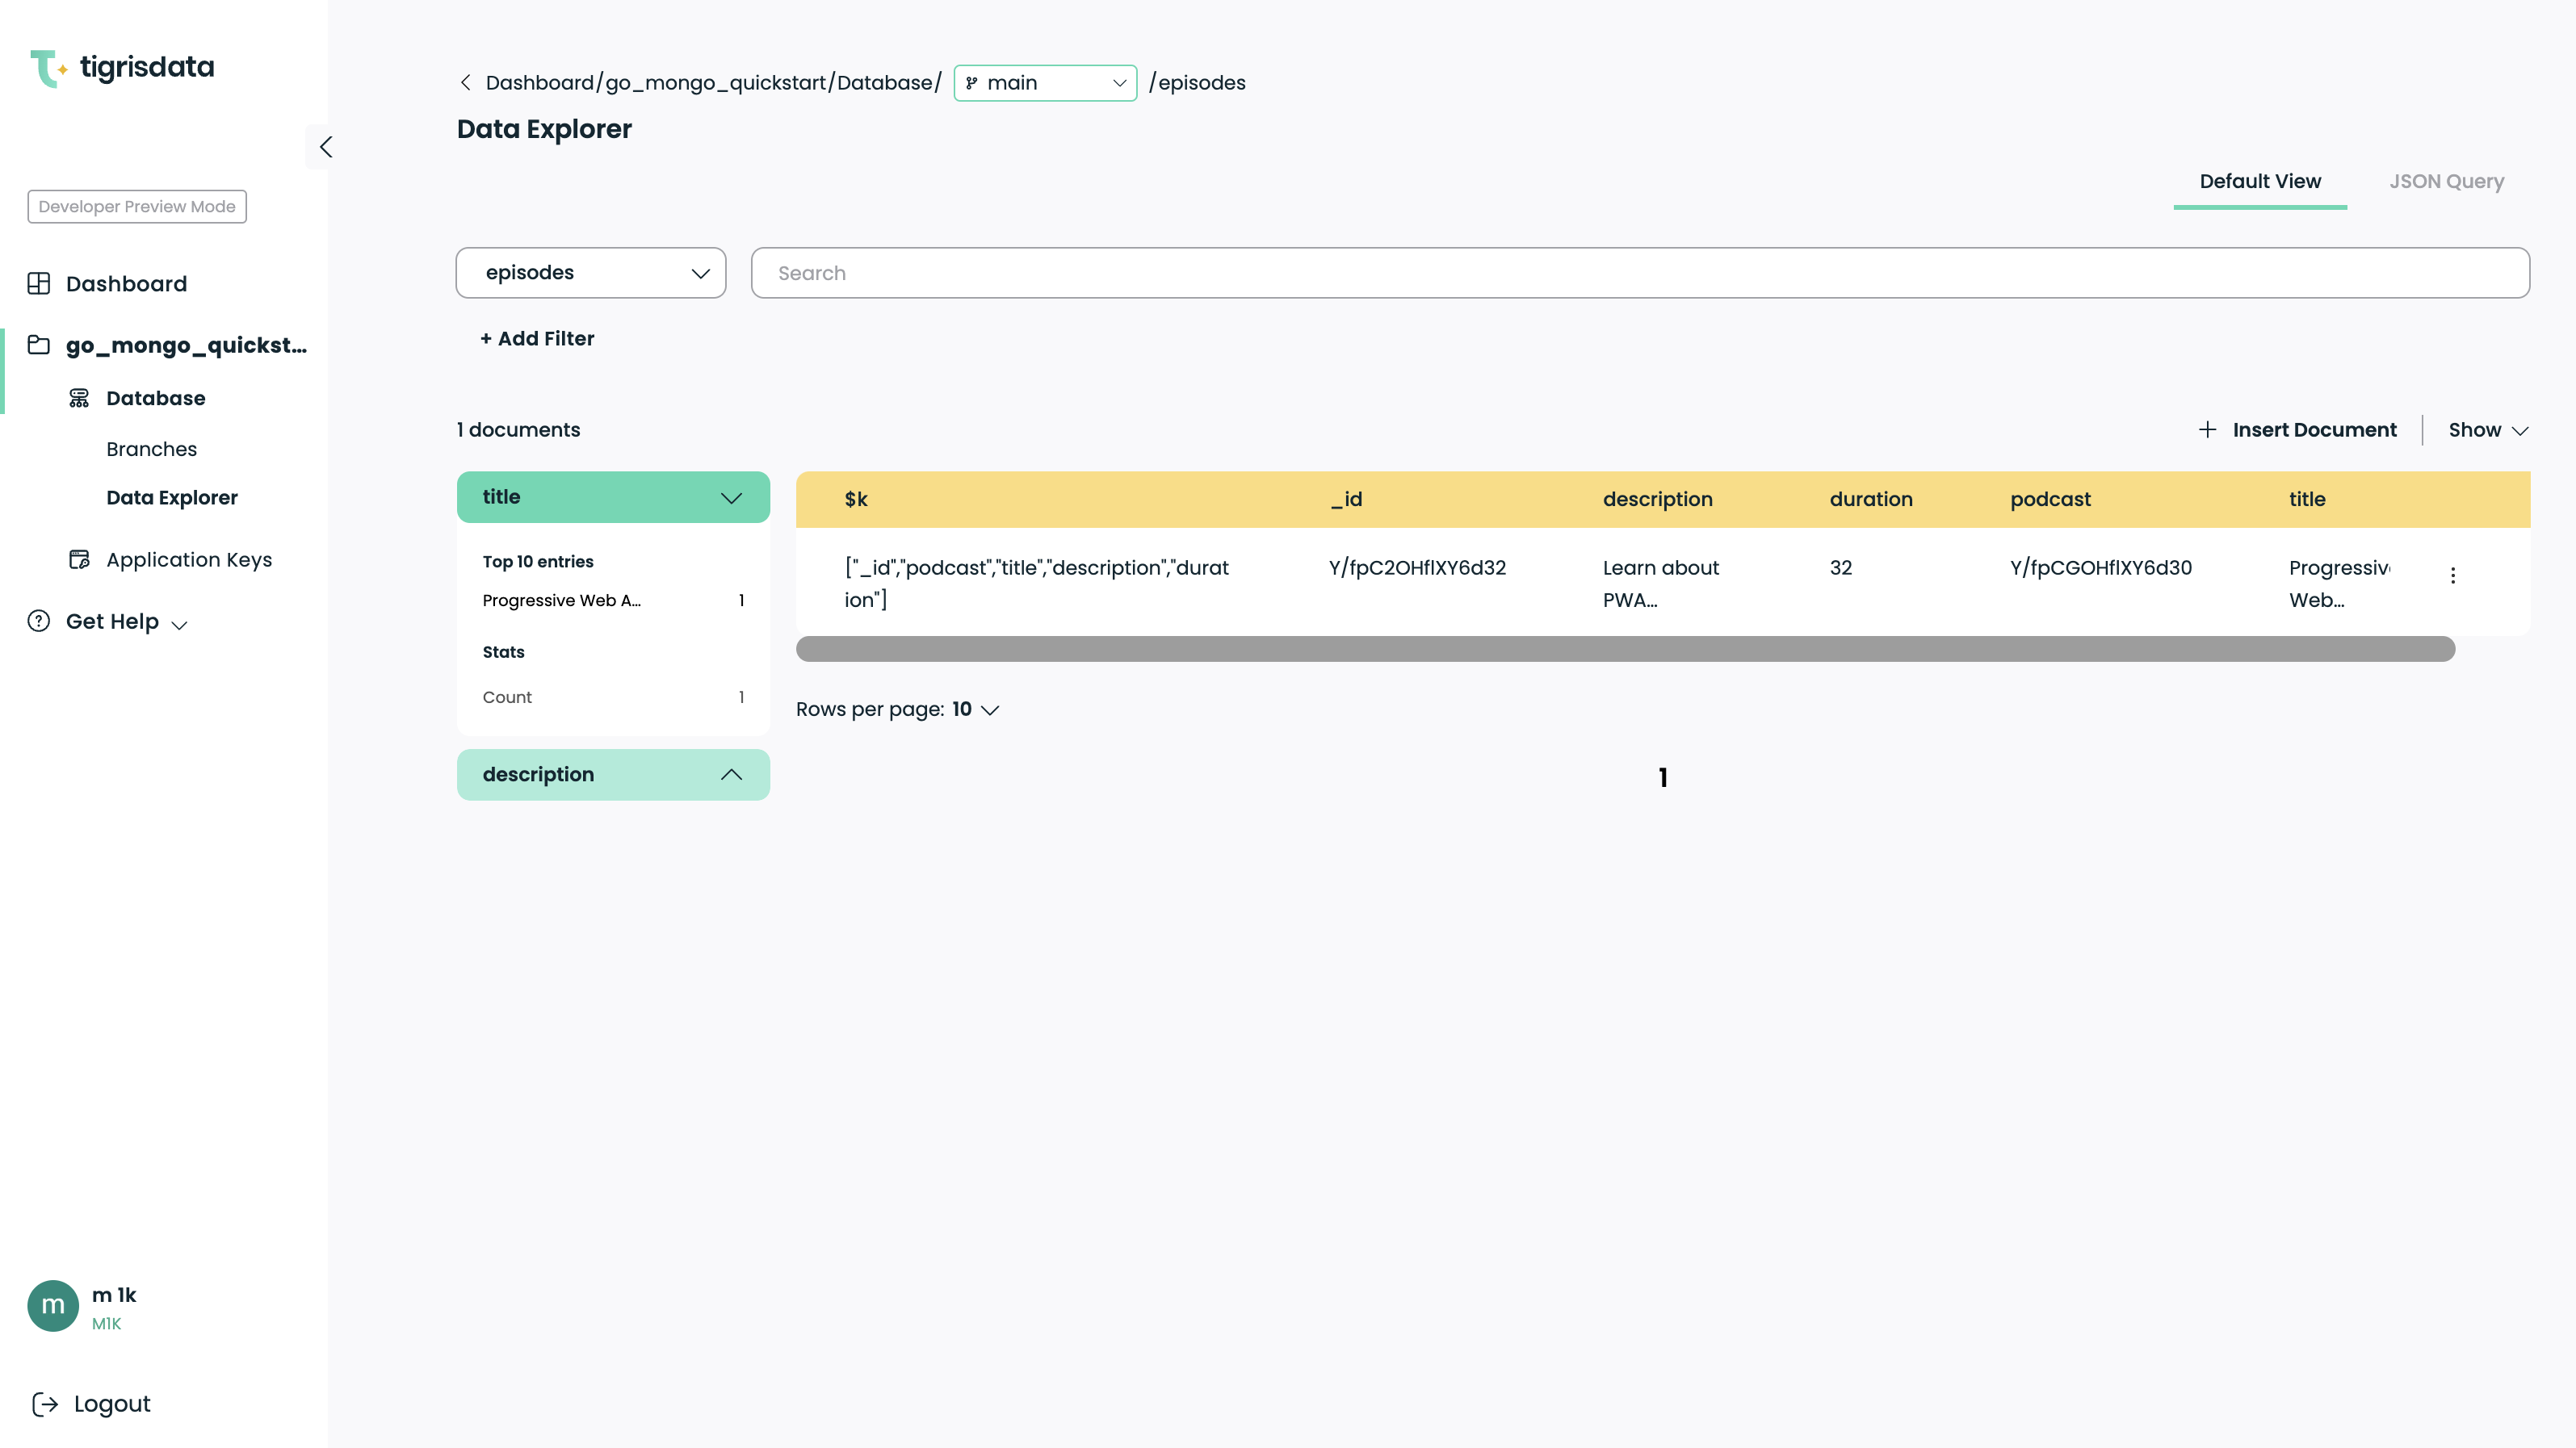
Task: Open the Show columns dropdown
Action: [2487, 429]
